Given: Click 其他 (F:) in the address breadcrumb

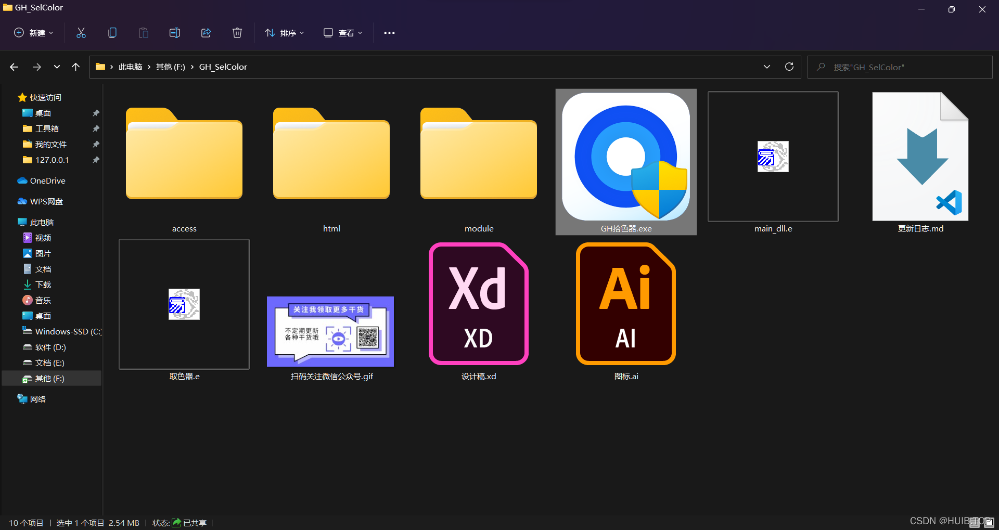Looking at the screenshot, I should [171, 67].
